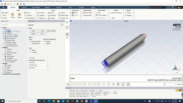Click Replace Mesh in the ribbon
Image resolution: width=183 pixels, height=103 pixels.
(64, 15)
